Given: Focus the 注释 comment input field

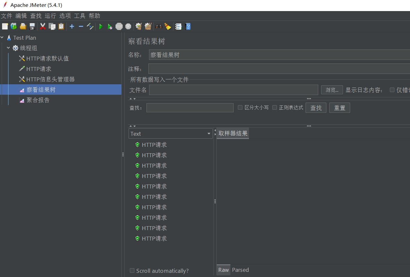Looking at the screenshot, I should click(279, 69).
